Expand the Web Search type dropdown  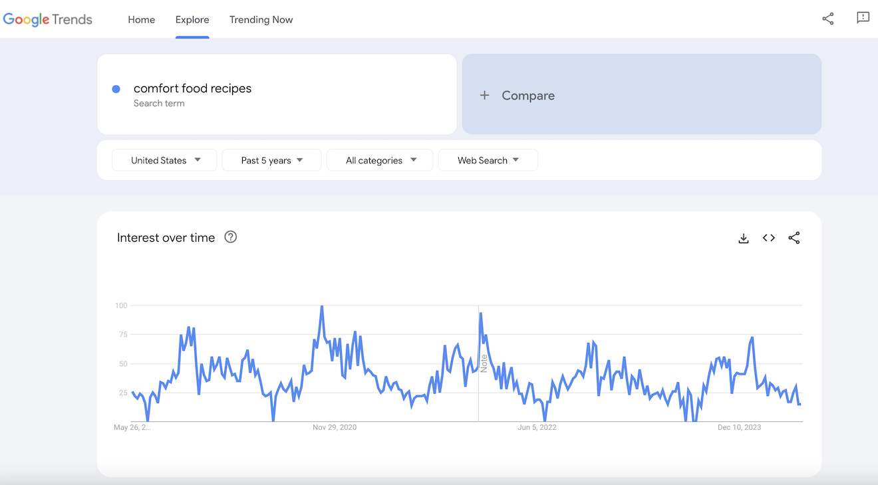pos(488,160)
